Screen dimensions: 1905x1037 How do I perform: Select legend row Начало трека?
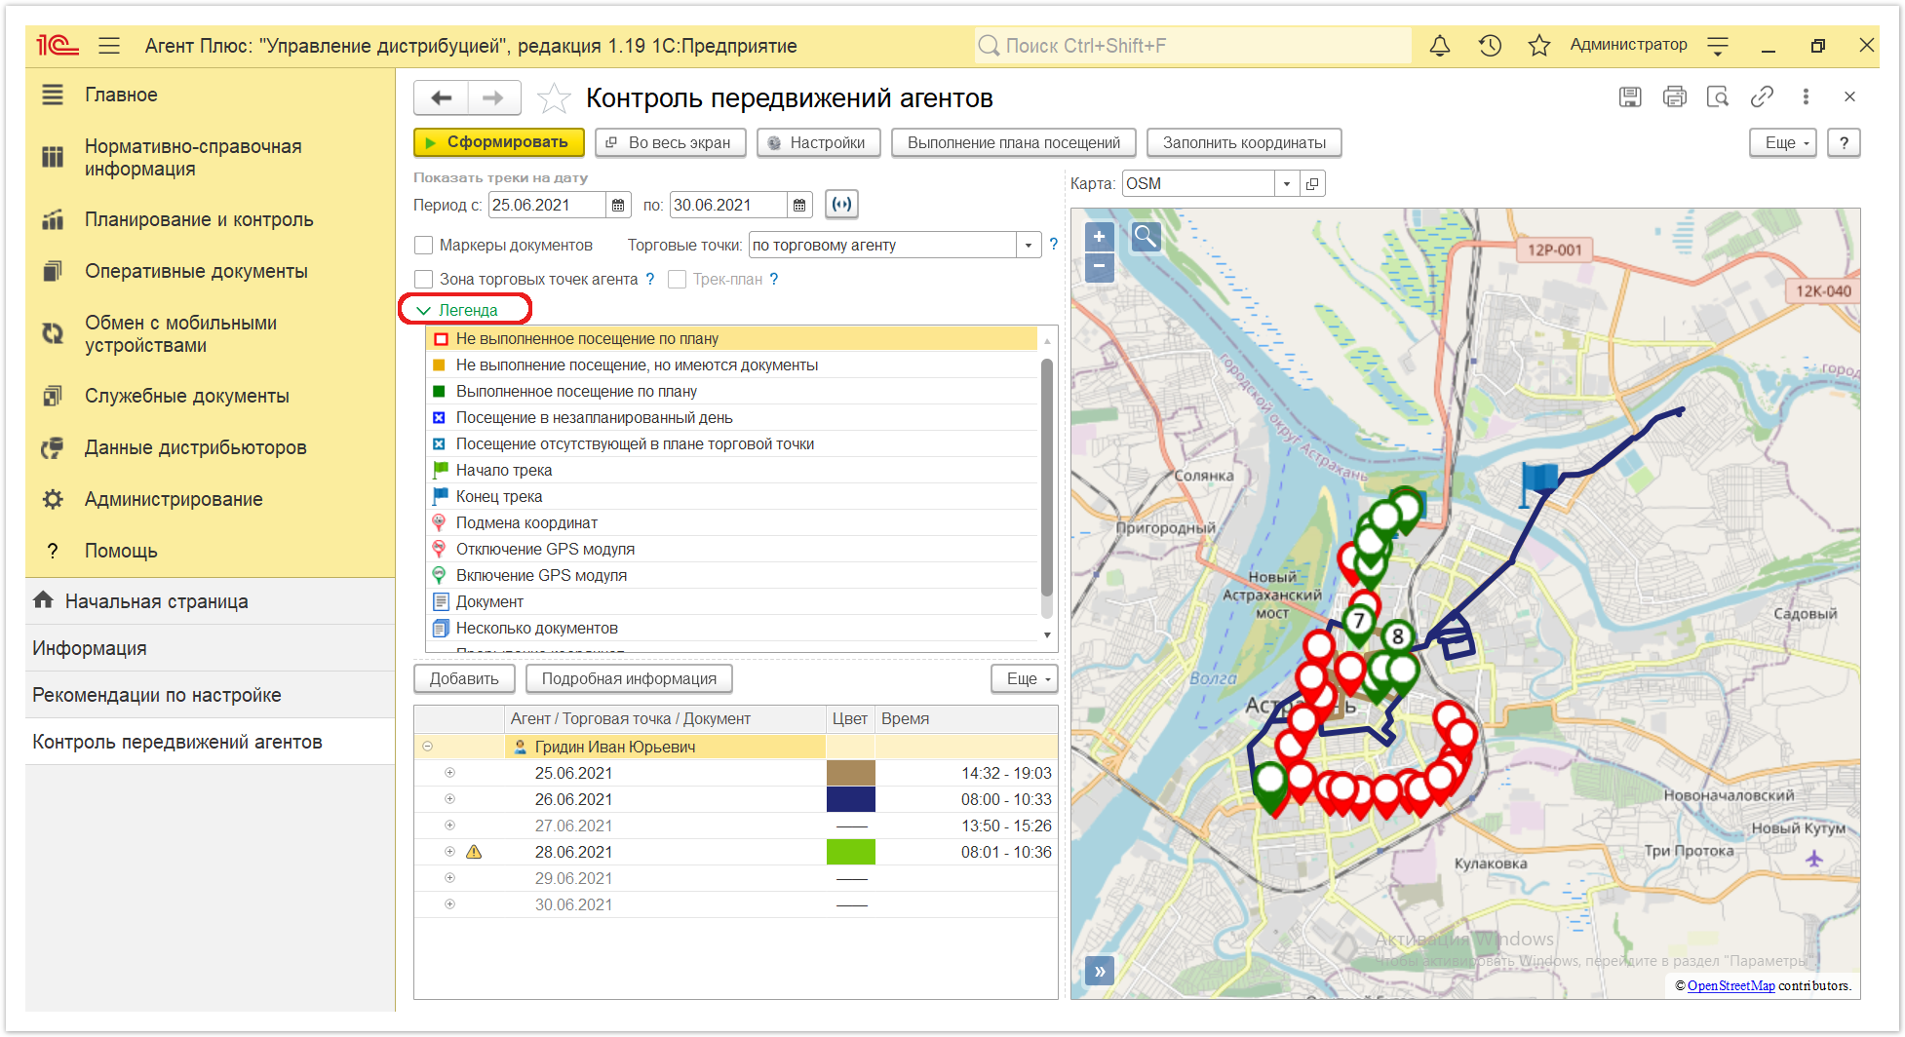(733, 471)
